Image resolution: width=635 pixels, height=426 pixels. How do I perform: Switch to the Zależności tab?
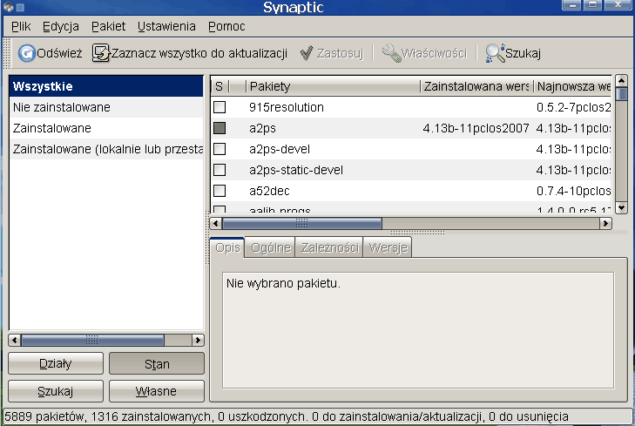329,247
